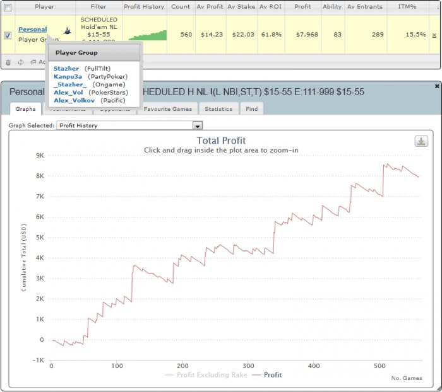Click the refresh icon beside the trash
442x392 pixels.
click(x=21, y=62)
